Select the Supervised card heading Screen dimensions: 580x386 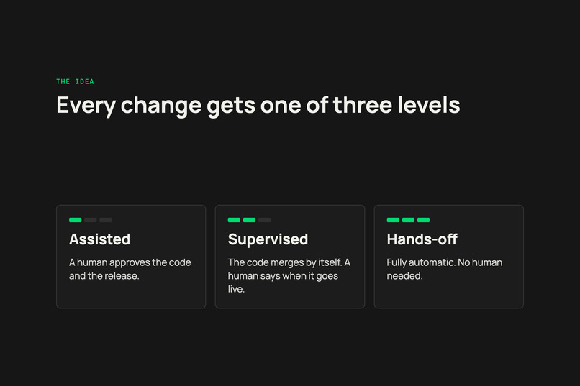[268, 240]
